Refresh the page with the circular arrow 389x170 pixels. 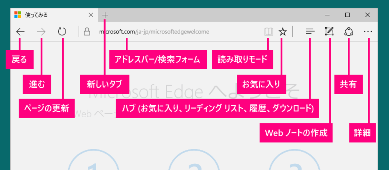pos(62,31)
